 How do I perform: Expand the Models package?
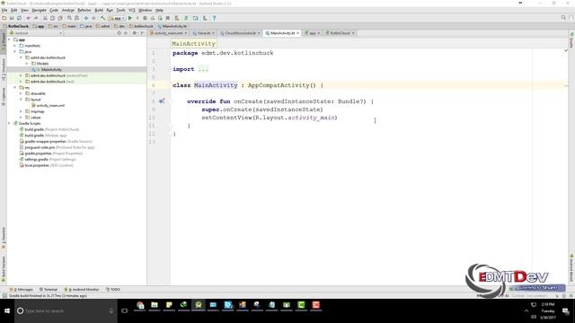[27, 64]
